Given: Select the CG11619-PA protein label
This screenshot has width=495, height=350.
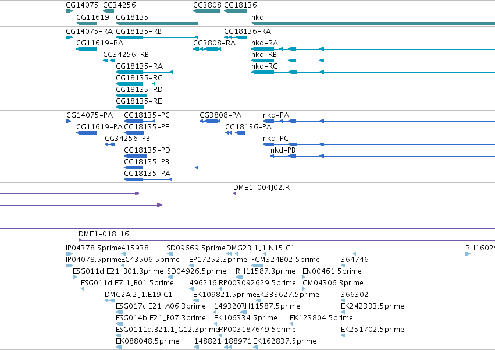Looking at the screenshot, I should click(x=99, y=127).
